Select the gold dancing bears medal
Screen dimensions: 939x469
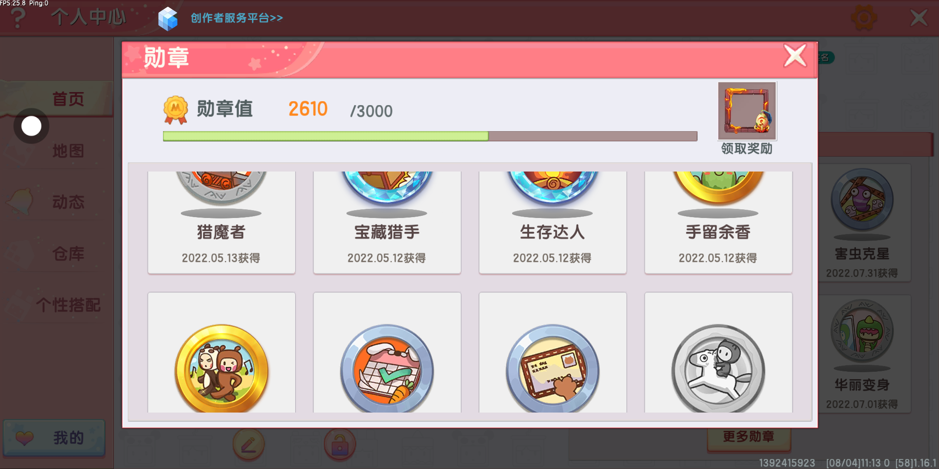[222, 369]
